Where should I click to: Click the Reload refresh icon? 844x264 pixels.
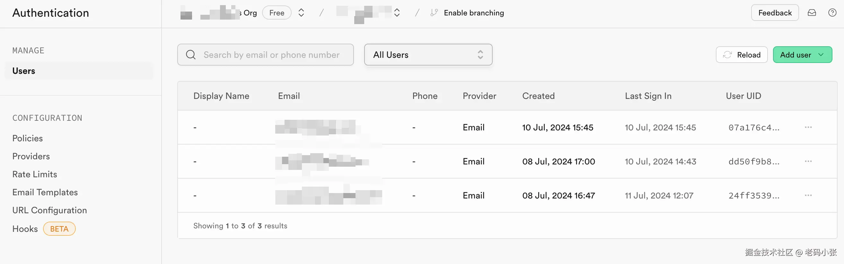coord(727,55)
